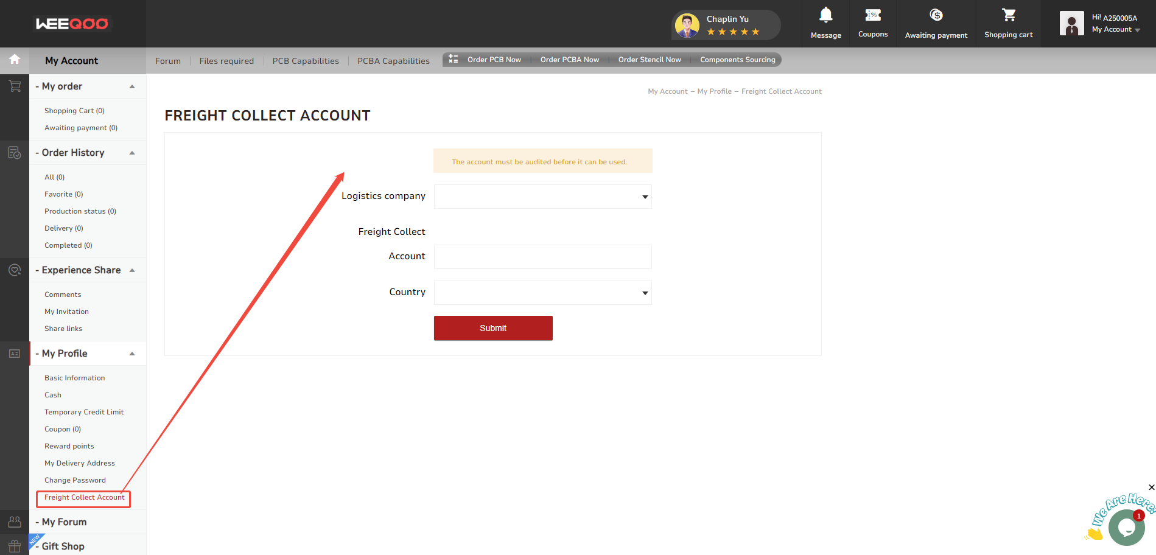Collapse the Order History section
Image resolution: width=1156 pixels, height=555 pixels.
tap(132, 153)
